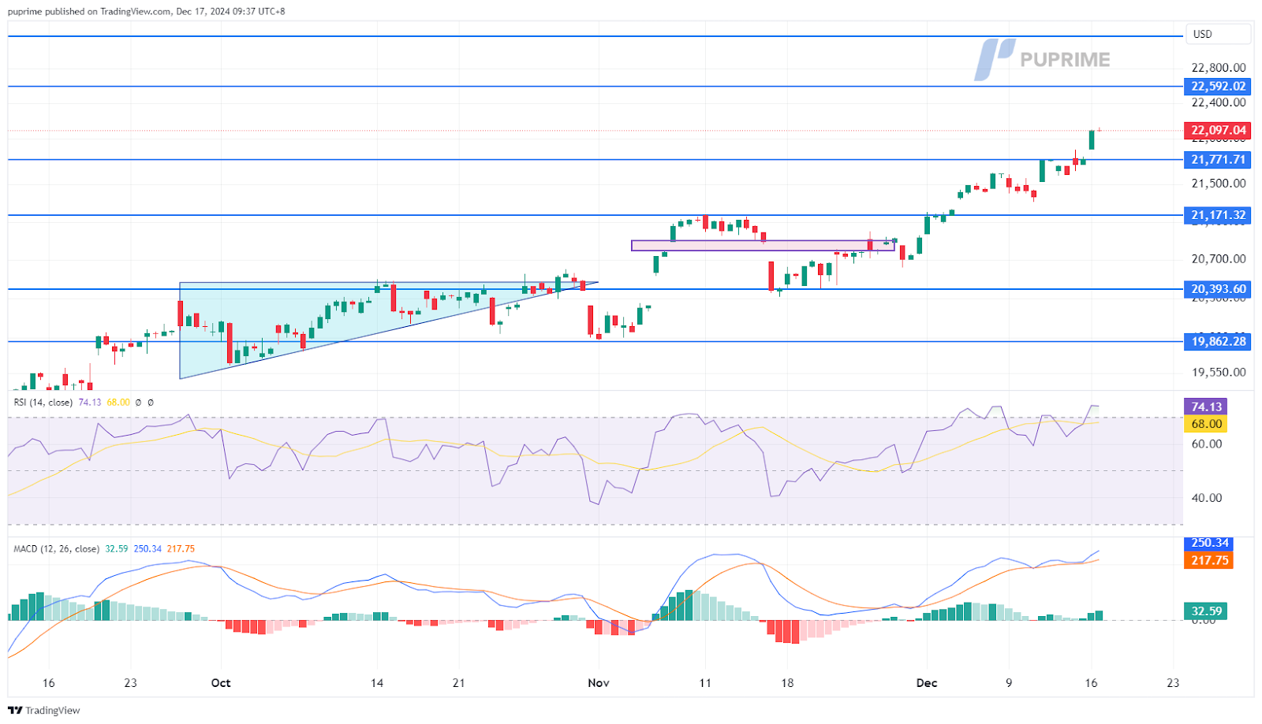Click the Dec label on the time axis
1262x724 pixels.
927,683
